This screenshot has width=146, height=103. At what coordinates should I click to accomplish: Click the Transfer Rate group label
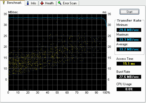pyautogui.click(x=129, y=20)
